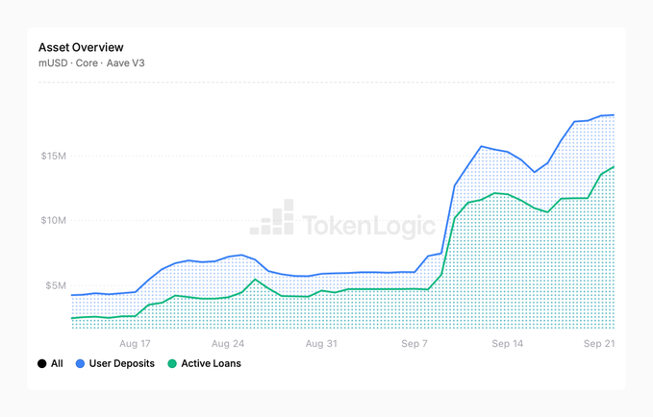Image resolution: width=653 pixels, height=417 pixels.
Task: Click the black All legend dot
Action: tap(42, 363)
